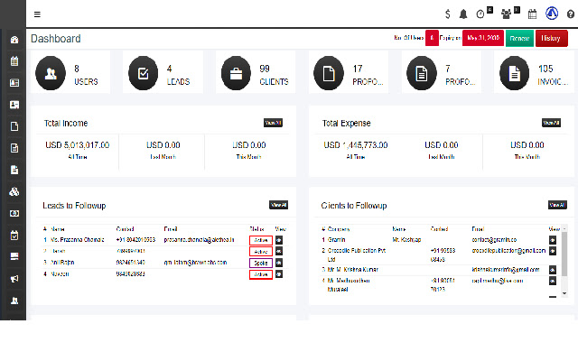The image size is (578, 361).
Task: Open the sidebar money expense icon
Action: (14, 213)
